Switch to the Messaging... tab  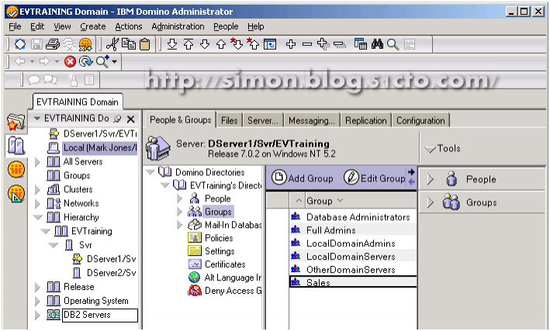point(312,120)
